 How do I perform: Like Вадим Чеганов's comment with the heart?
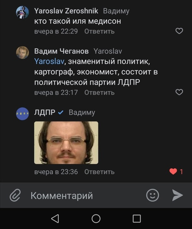click(x=179, y=92)
